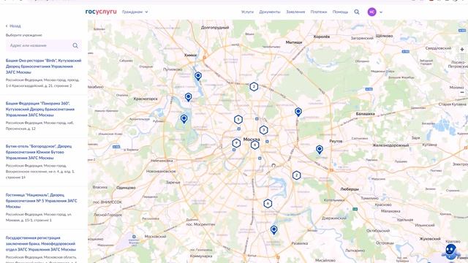Go back using the Назад link
The image size is (468, 263).
[13, 26]
